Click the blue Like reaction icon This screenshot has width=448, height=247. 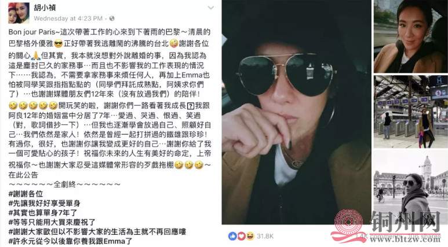pyautogui.click(x=232, y=236)
